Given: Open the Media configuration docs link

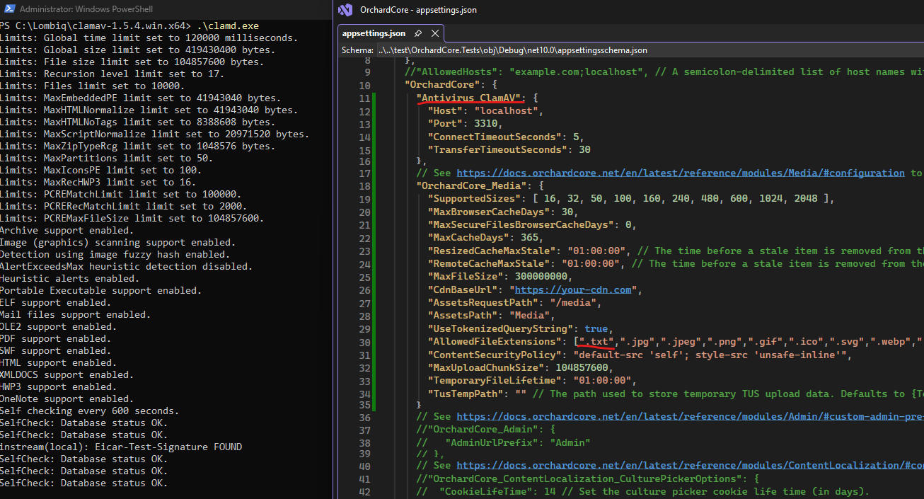Looking at the screenshot, I should tap(681, 173).
